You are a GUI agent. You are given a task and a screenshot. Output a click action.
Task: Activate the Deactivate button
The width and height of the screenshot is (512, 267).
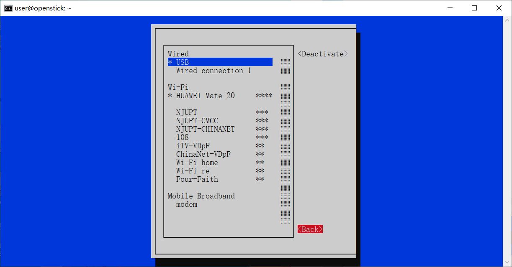(x=322, y=53)
